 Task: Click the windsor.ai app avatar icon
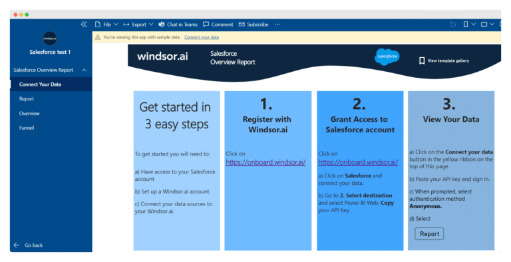50,39
